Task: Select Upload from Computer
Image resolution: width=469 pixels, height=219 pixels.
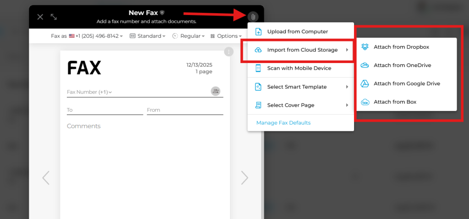Action: coord(300,31)
